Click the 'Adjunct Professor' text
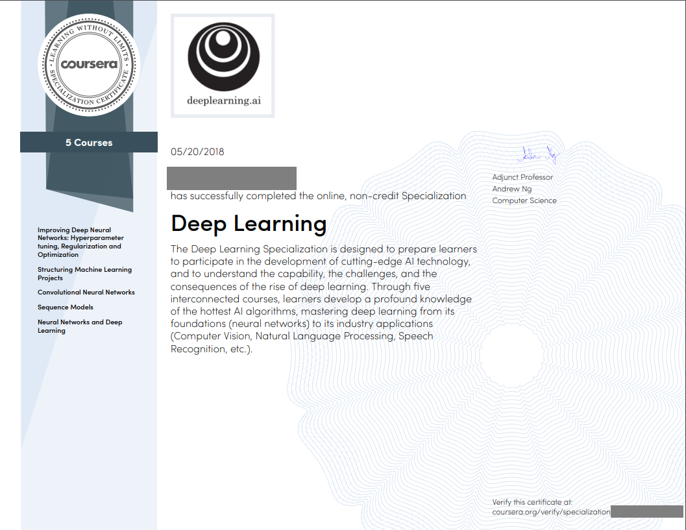This screenshot has height=530, width=686. pyautogui.click(x=522, y=177)
